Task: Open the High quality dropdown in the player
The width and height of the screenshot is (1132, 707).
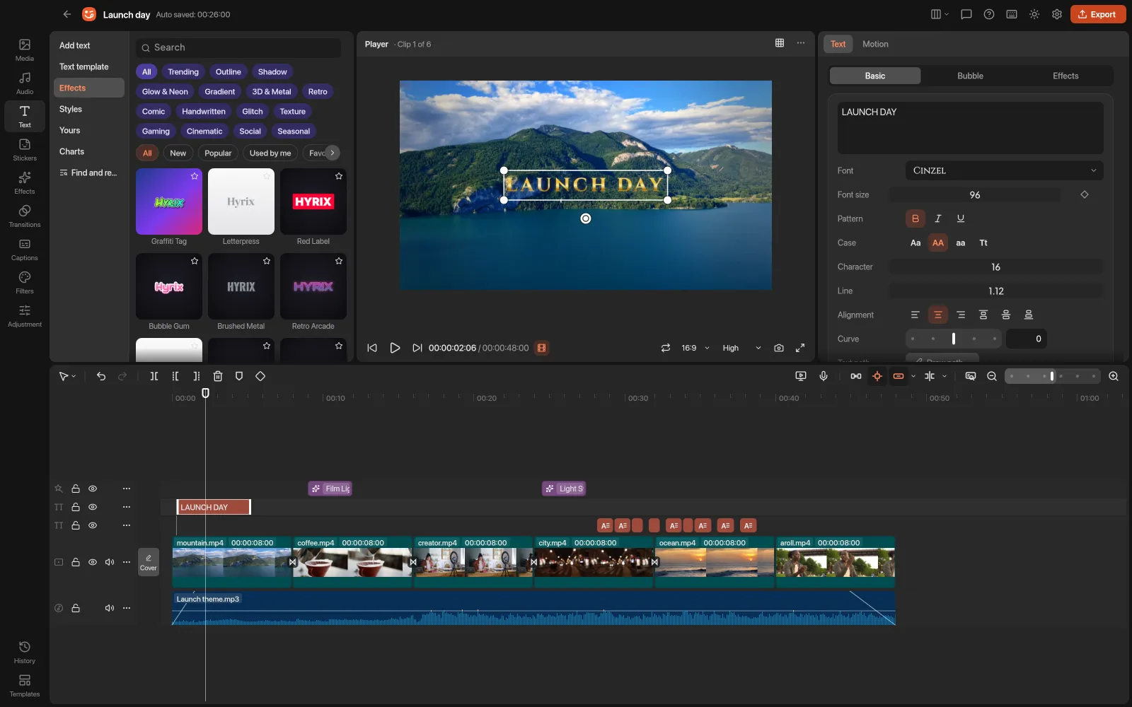Action: pyautogui.click(x=741, y=348)
